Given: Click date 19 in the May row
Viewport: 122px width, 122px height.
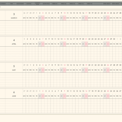Looking at the screenshot, I should point(86,65).
